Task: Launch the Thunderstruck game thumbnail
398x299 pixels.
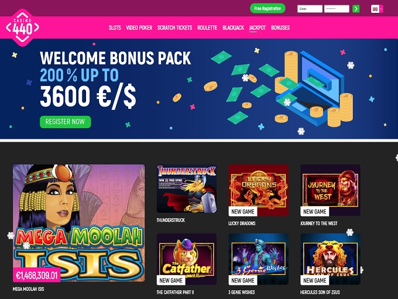Action: [x=187, y=188]
